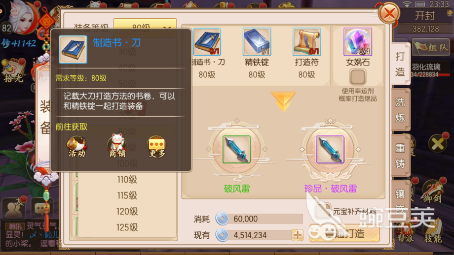Select the 精铁锭 material icon
The height and width of the screenshot is (255, 454).
(257, 42)
